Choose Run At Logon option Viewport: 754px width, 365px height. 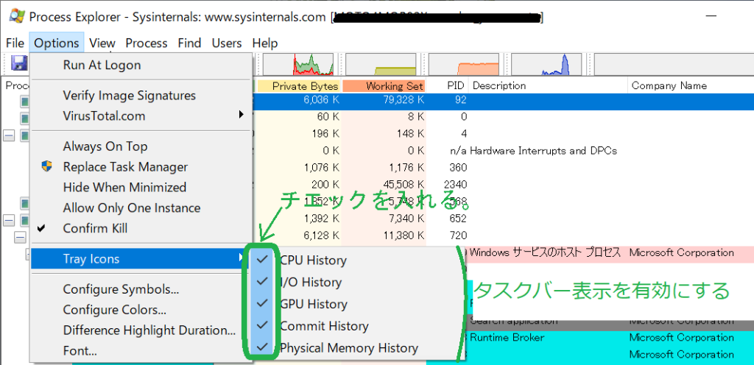pos(102,65)
